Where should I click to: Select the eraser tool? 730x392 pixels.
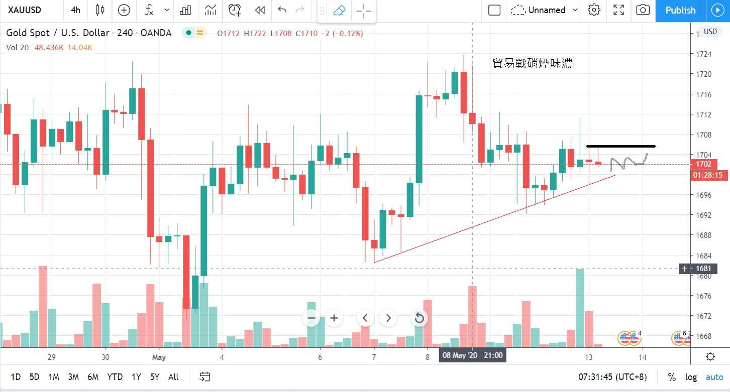(339, 10)
